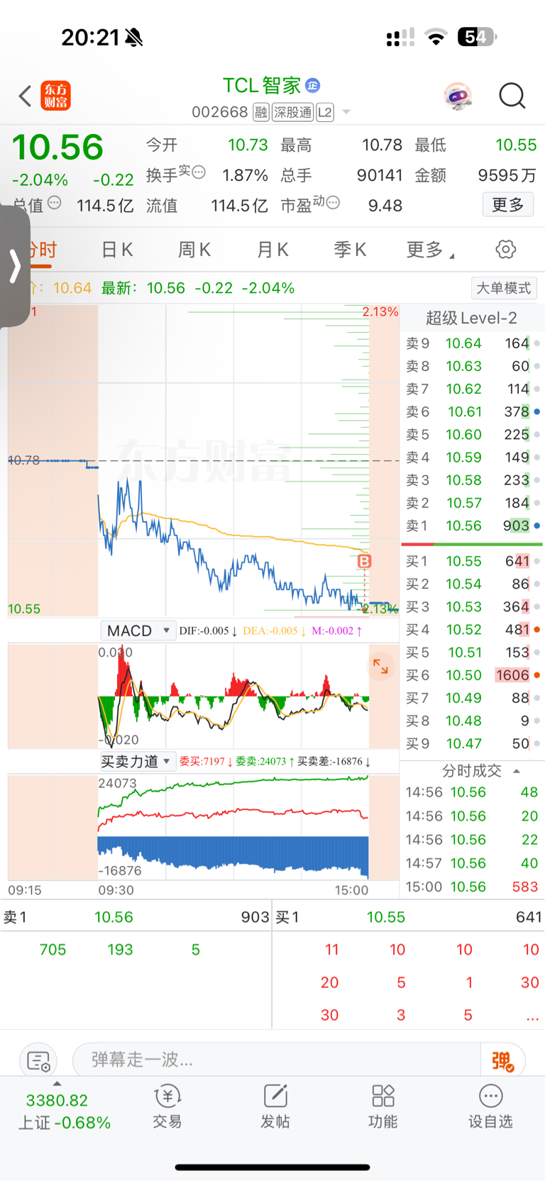Viewport: 545px width, 1181px height.
Task: Open the 发帖 post icon
Action: tap(275, 1106)
